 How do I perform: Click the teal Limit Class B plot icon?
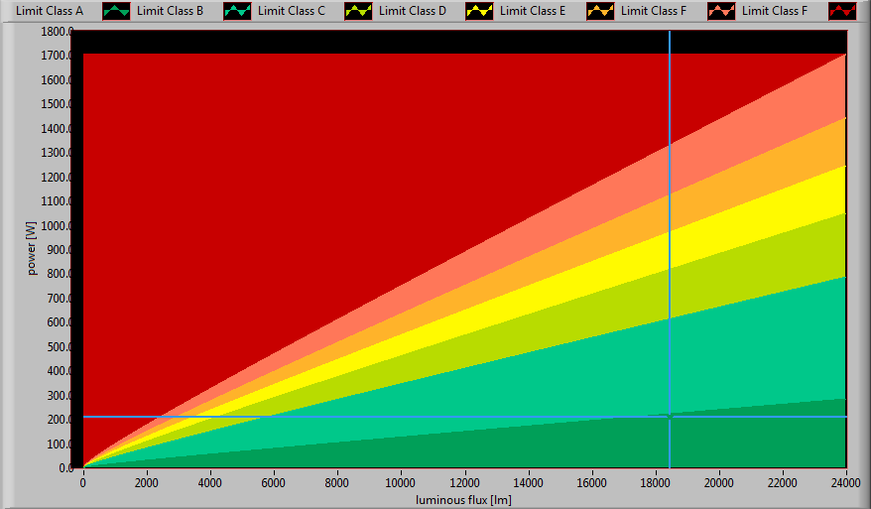tap(237, 11)
